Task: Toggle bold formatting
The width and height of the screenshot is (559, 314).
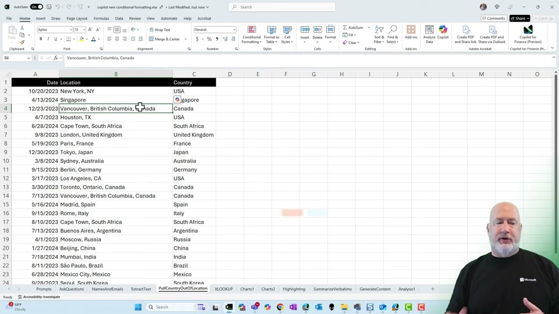Action: (40, 39)
